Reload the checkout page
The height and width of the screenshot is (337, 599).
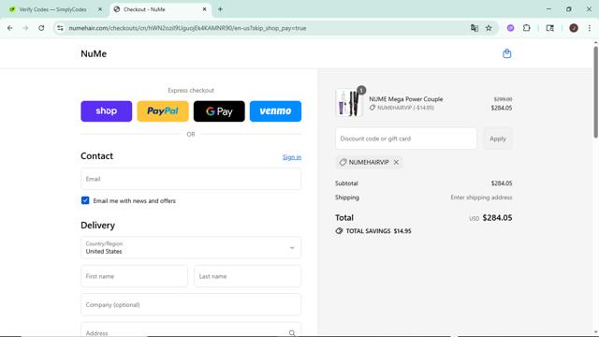[41, 28]
